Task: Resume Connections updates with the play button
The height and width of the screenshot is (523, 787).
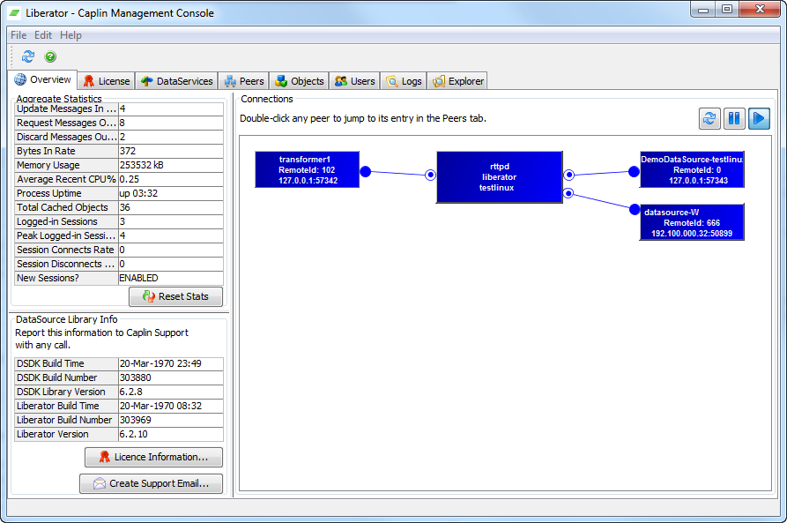Action: (759, 118)
